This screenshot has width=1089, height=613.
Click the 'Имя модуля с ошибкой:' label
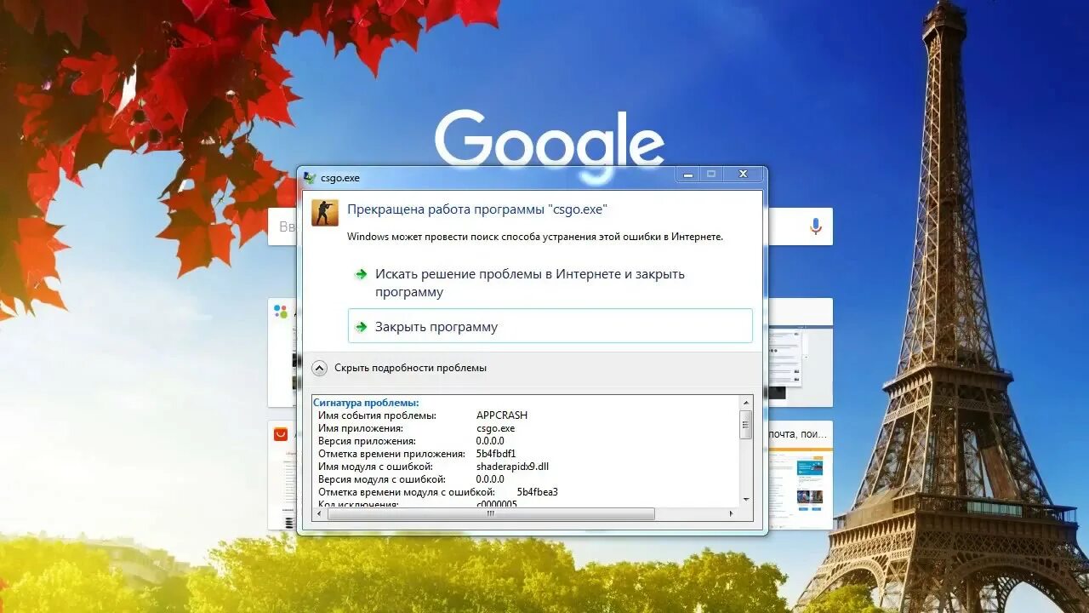point(375,467)
